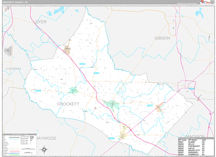Screen dimensions: 216x157
Task: Click the airport symbol near Lauderdale border
Action: click(8, 51)
